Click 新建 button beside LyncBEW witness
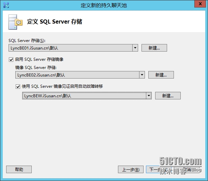The image size is (208, 181). (x=168, y=96)
